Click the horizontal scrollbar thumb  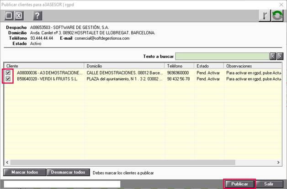(122, 163)
